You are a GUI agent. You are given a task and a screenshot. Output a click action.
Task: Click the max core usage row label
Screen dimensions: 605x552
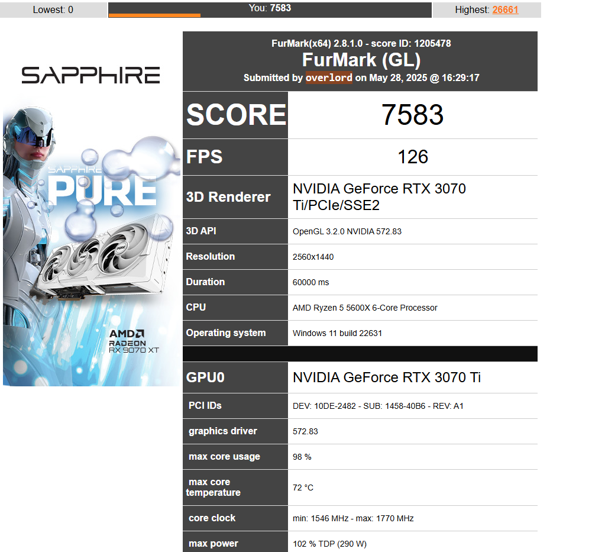[224, 457]
